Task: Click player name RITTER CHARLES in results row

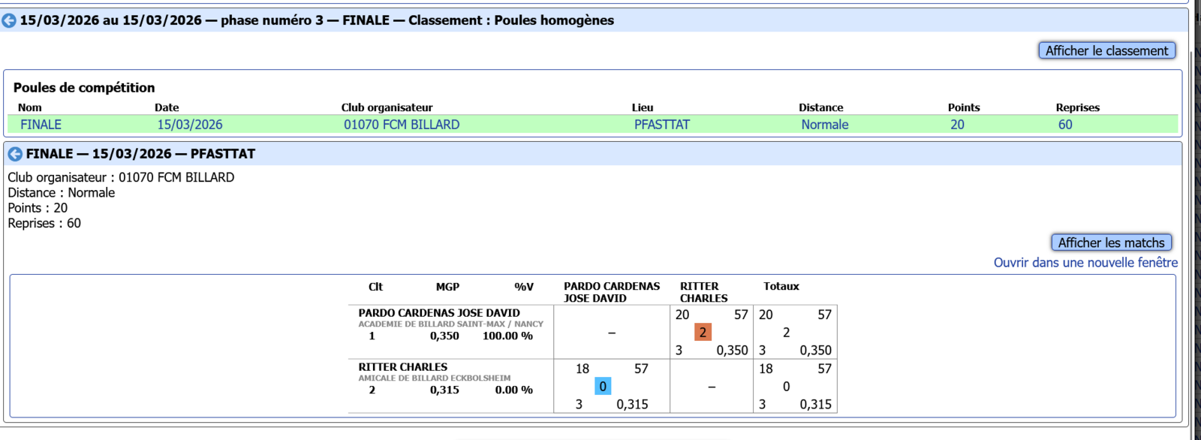Action: pos(402,366)
